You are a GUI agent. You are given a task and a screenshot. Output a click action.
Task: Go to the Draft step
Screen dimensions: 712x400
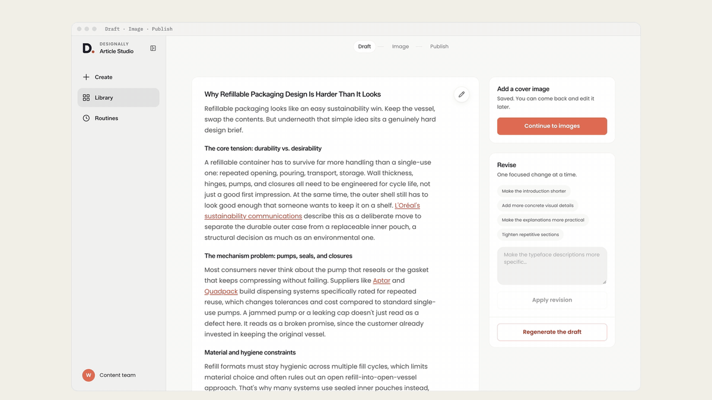click(364, 46)
